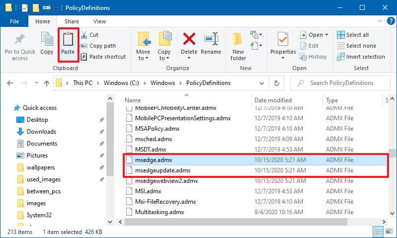The height and width of the screenshot is (238, 397).
Task: Click the Cut scissors button
Action: click(89, 35)
